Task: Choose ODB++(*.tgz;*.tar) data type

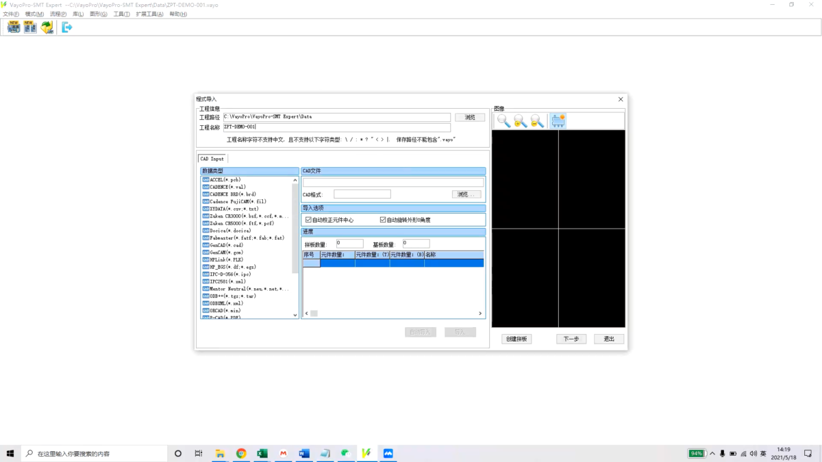Action: (x=233, y=296)
